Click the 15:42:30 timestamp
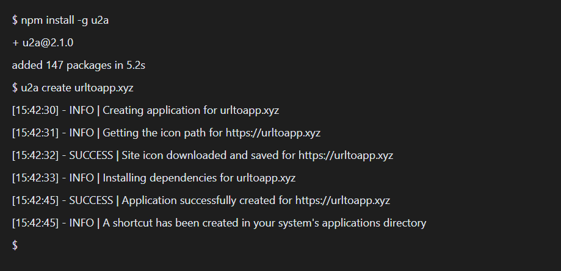 (x=35, y=110)
